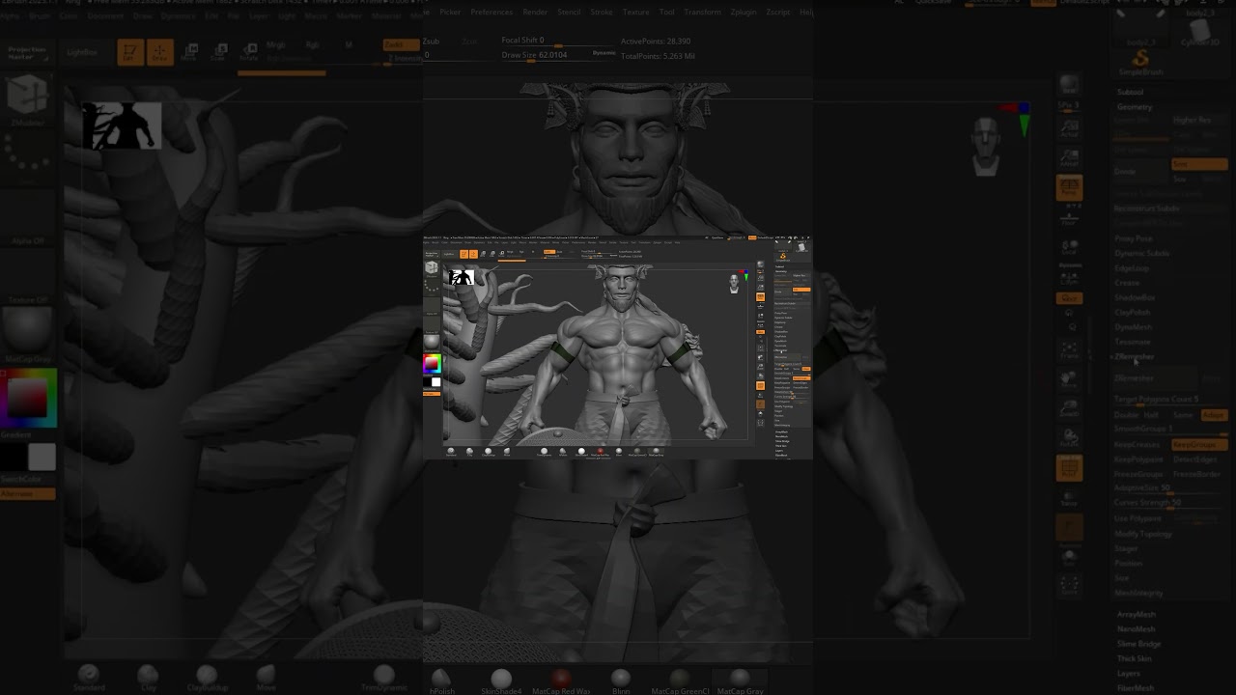The width and height of the screenshot is (1236, 695).
Task: Toggle KeepGroups in ZRemesher
Action: (1198, 444)
